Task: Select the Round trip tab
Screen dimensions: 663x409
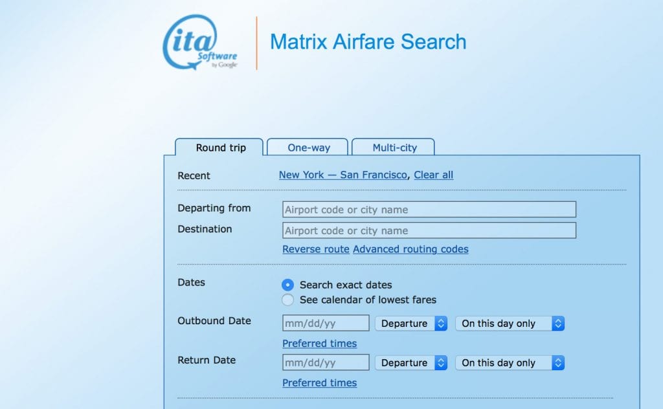Action: (219, 148)
